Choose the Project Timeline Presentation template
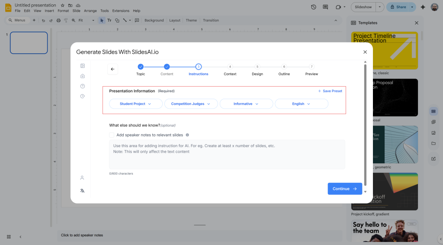 [385, 51]
